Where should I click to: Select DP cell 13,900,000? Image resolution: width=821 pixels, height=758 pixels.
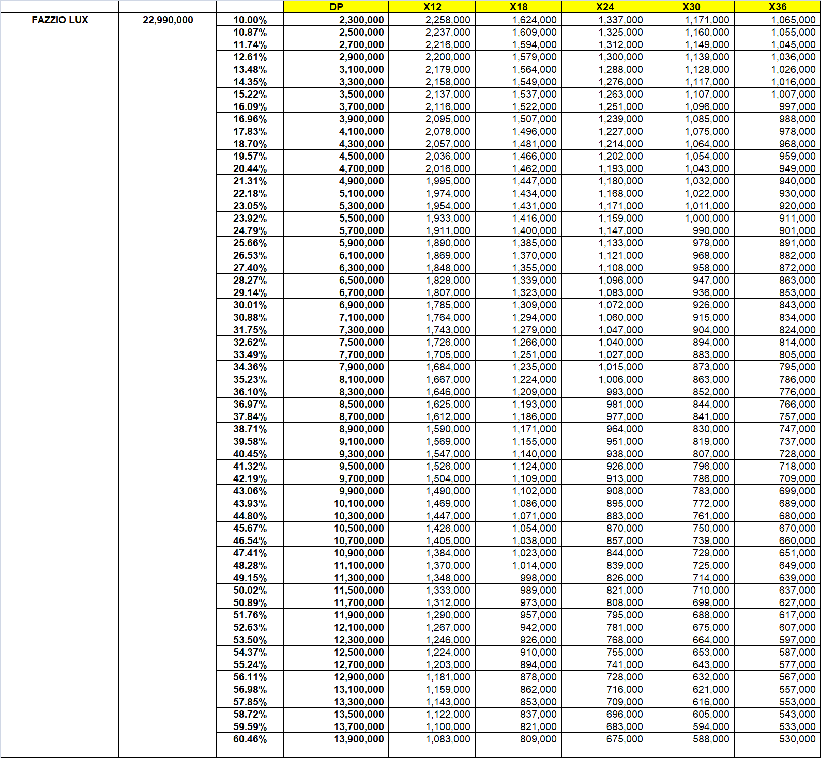(x=336, y=739)
